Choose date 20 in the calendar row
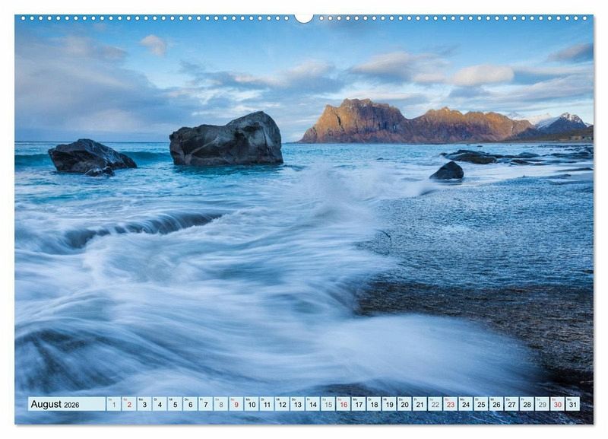 point(404,404)
